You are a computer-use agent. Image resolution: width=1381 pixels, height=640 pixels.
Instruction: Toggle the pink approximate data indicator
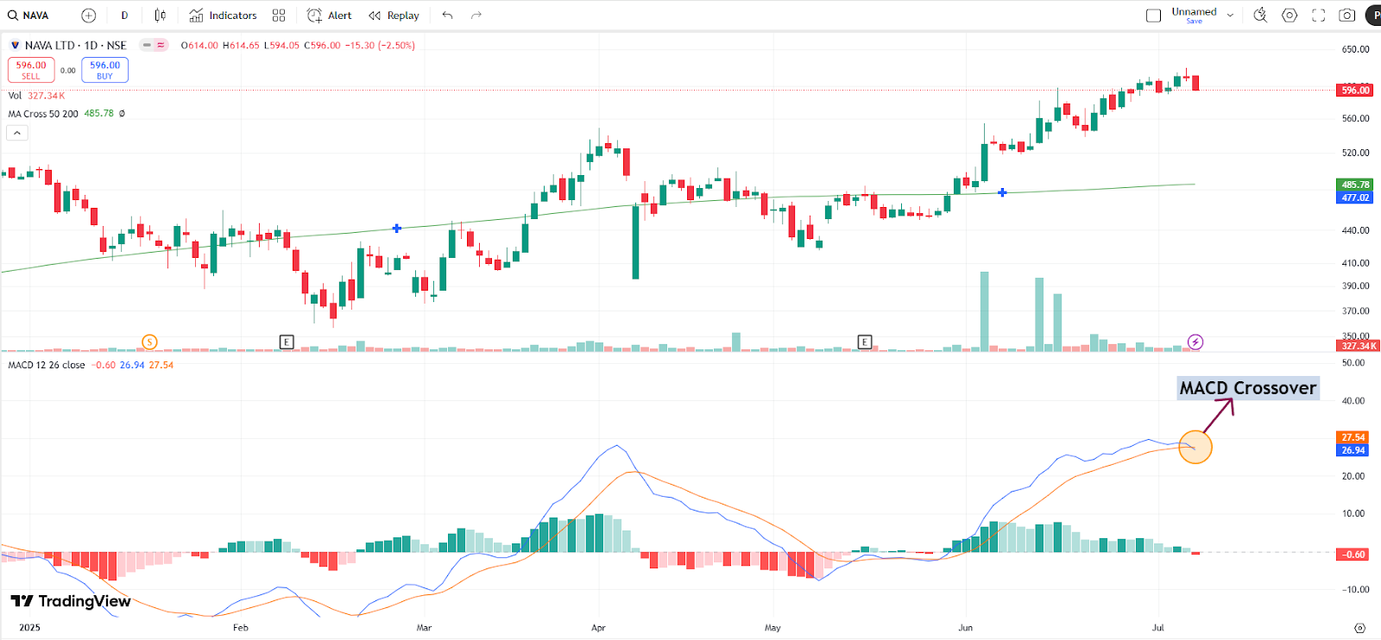pyautogui.click(x=161, y=46)
